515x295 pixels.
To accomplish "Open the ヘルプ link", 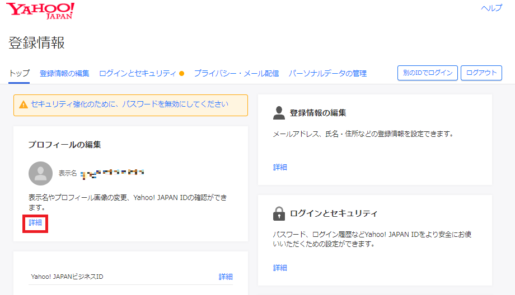I will (x=491, y=8).
